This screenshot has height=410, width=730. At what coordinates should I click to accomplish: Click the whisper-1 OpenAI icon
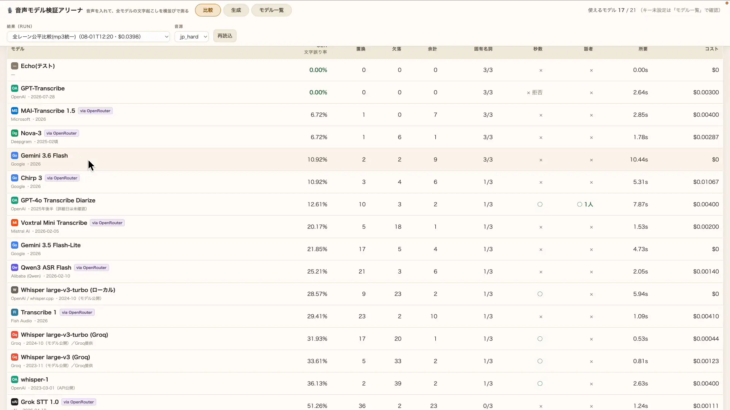tap(14, 380)
